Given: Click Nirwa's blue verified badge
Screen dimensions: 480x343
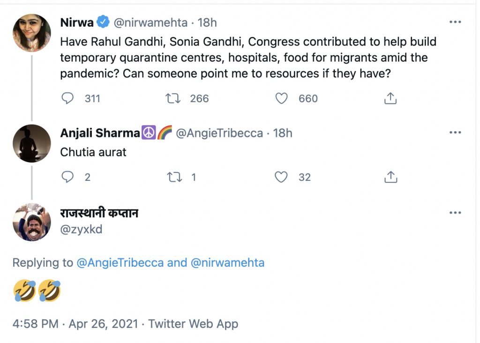Looking at the screenshot, I should (x=103, y=22).
